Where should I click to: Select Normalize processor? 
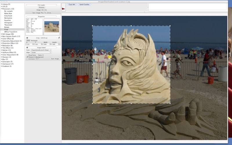tap(8, 18)
